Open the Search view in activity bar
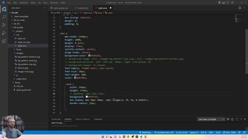Viewport: 248px width, 139px height. click(x=4, y=17)
